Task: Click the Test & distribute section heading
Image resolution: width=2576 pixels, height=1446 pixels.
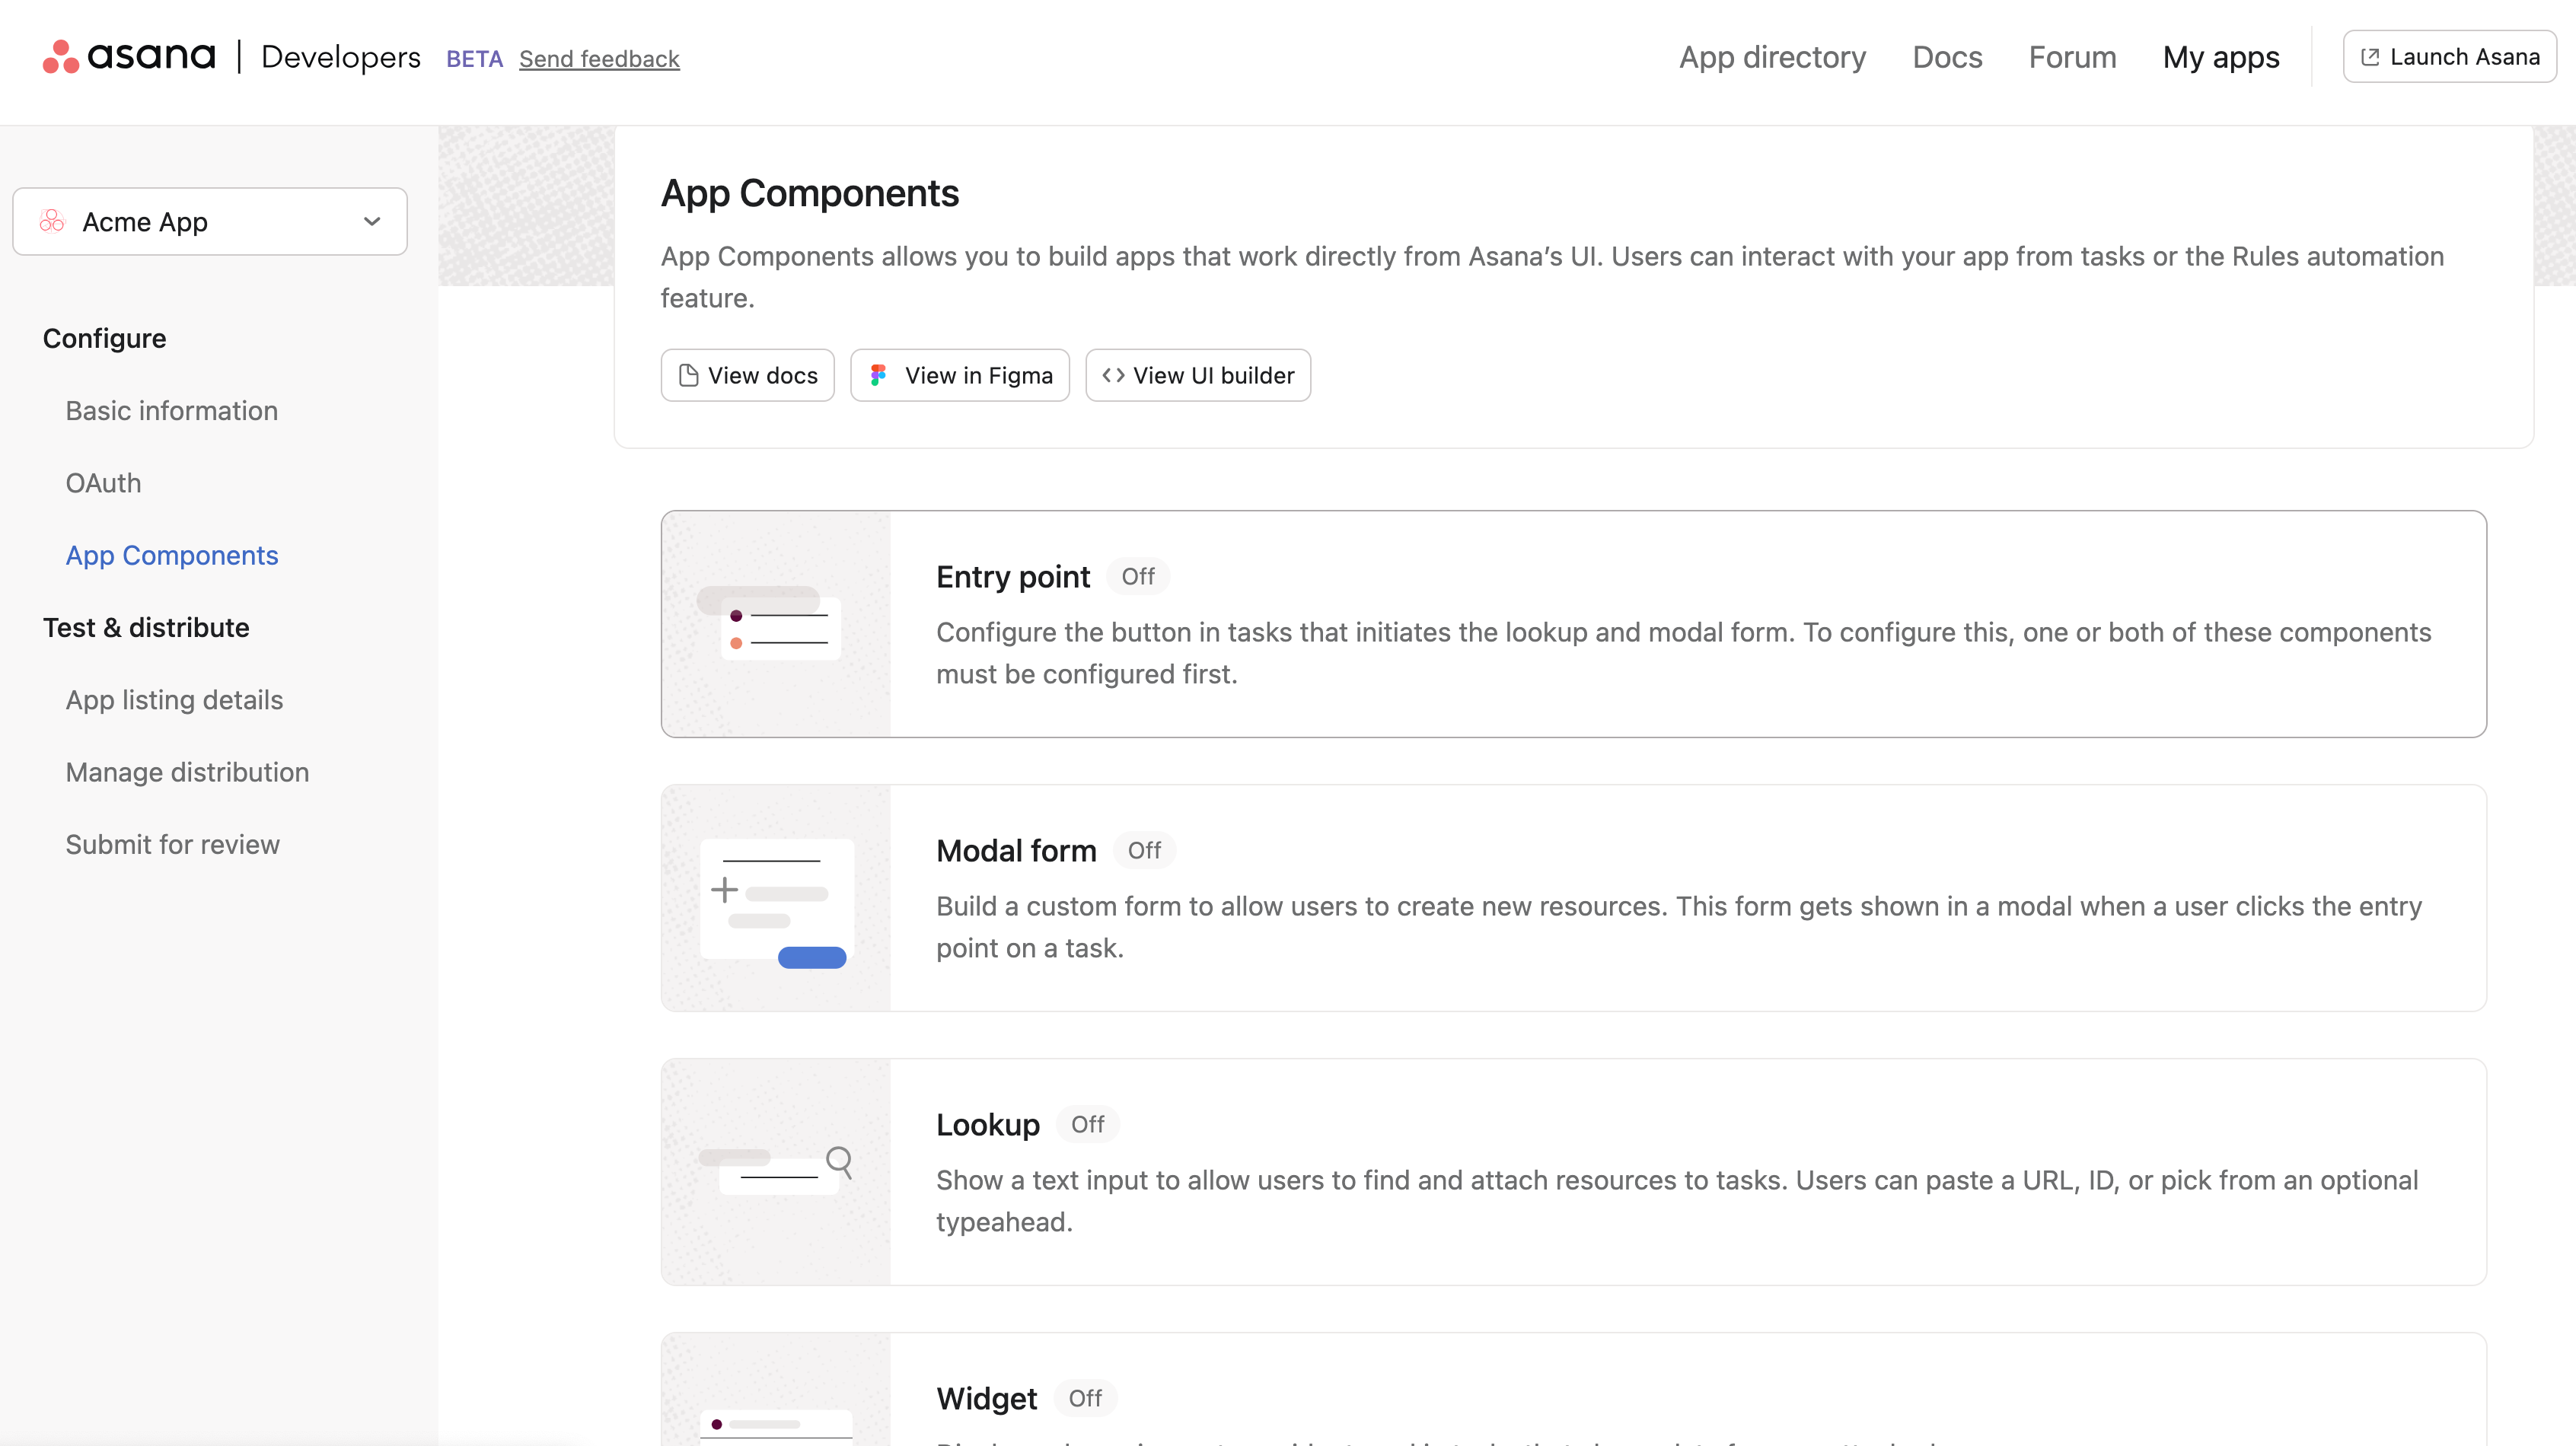Action: click(x=146, y=628)
